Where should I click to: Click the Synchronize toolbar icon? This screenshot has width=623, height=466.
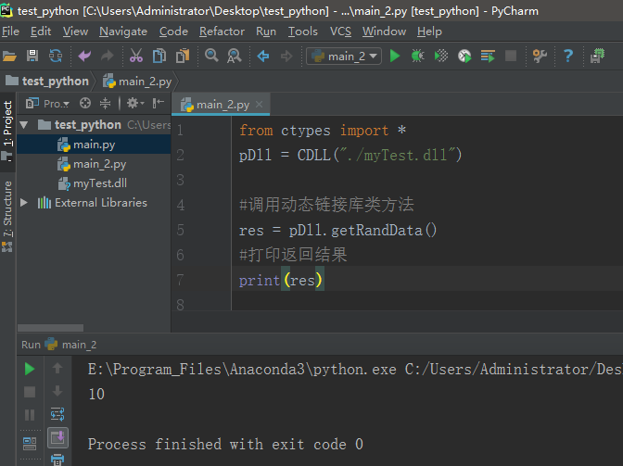[56, 56]
